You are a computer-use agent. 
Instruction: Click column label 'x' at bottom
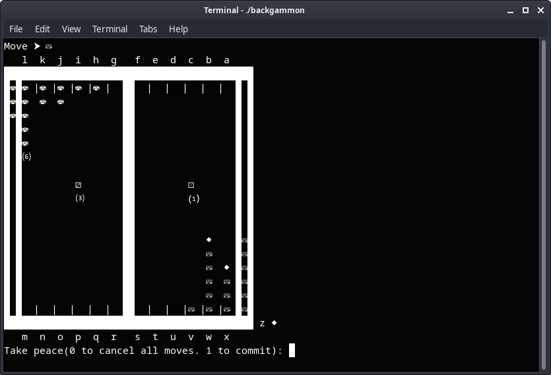[226, 337]
